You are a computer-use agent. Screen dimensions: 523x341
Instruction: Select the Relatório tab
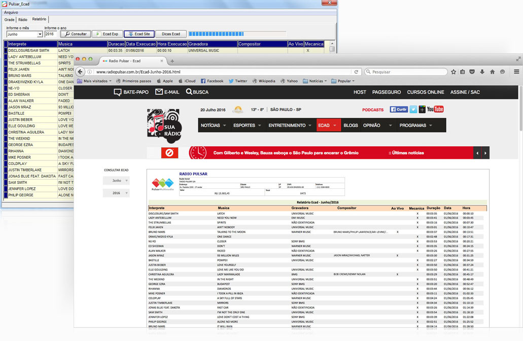click(x=40, y=19)
